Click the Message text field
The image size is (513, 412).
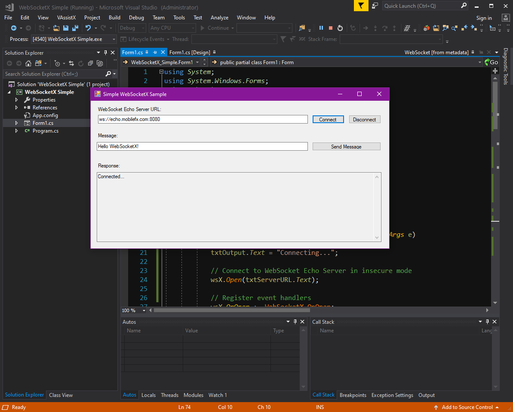pos(202,146)
